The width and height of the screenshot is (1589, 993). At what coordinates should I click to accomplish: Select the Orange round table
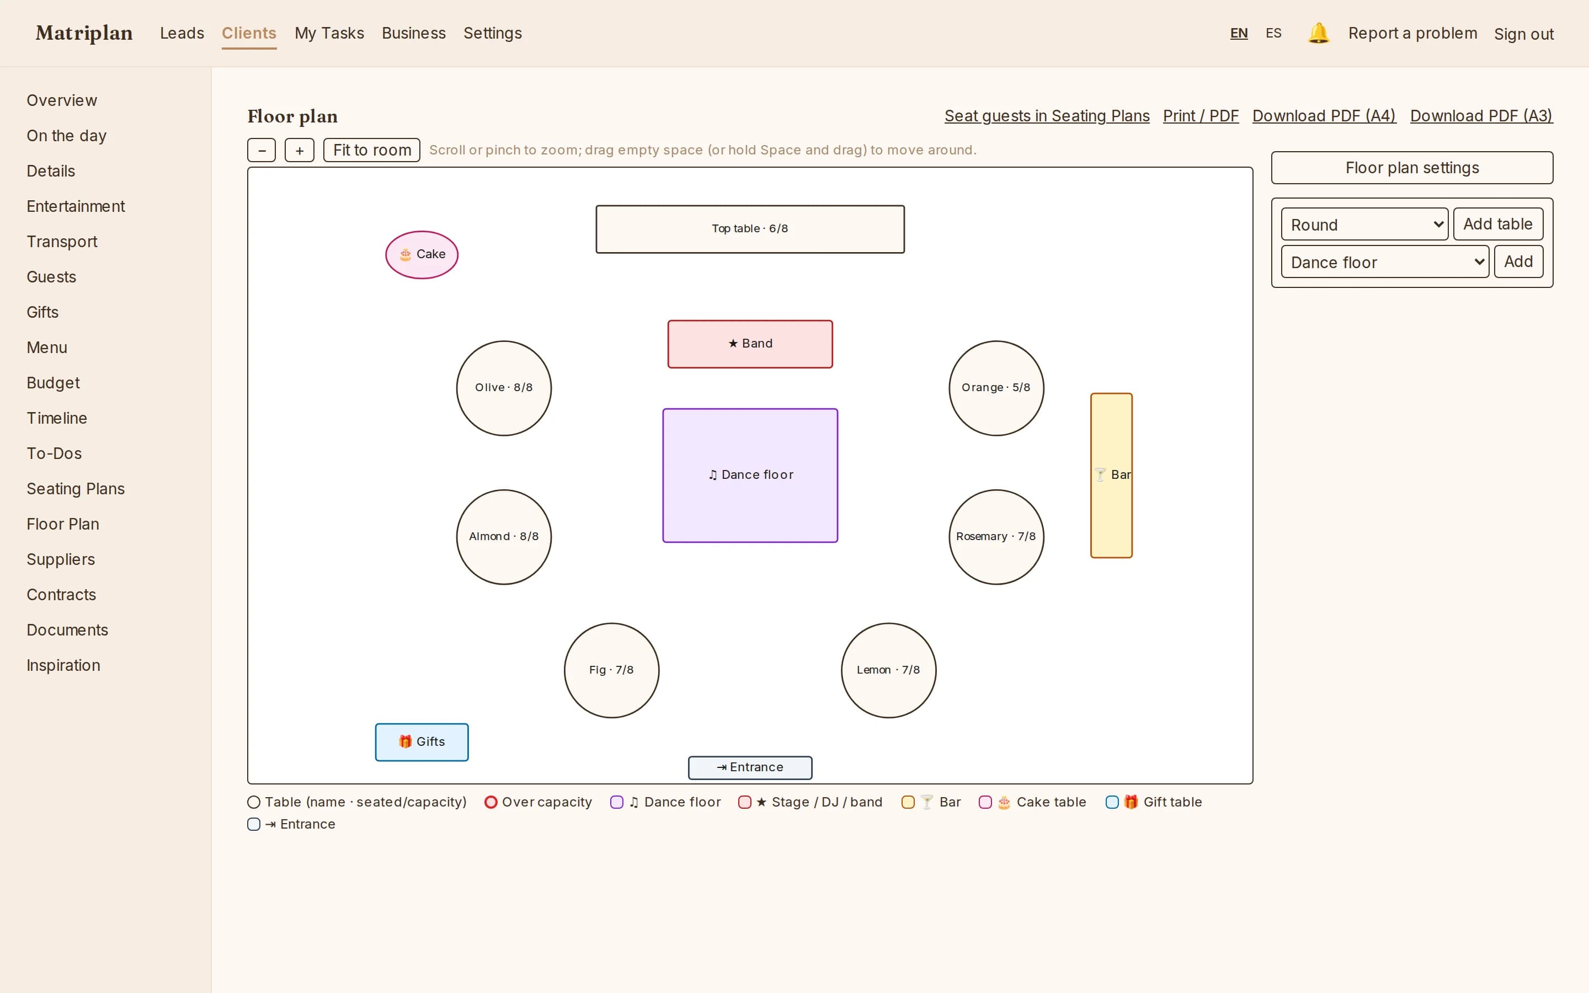pyautogui.click(x=996, y=388)
